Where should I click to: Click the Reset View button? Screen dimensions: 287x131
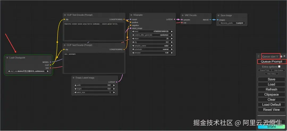click(x=271, y=110)
